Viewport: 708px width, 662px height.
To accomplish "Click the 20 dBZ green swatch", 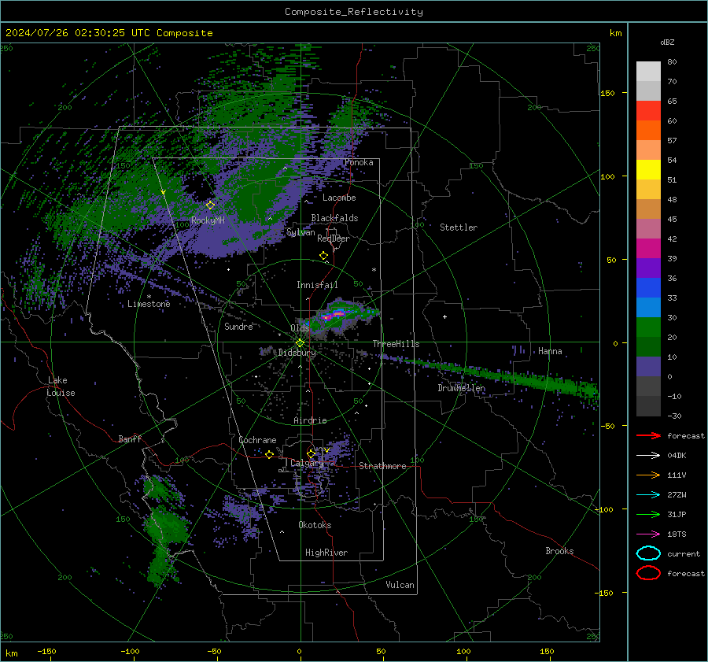I will point(648,327).
